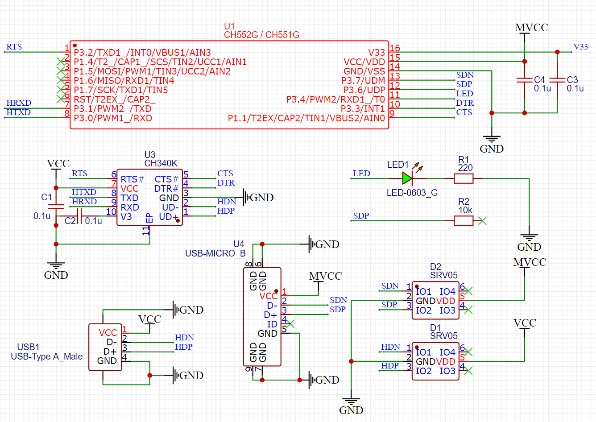Select the C2 capacitor symbol
596x422 pixels.
click(79, 216)
